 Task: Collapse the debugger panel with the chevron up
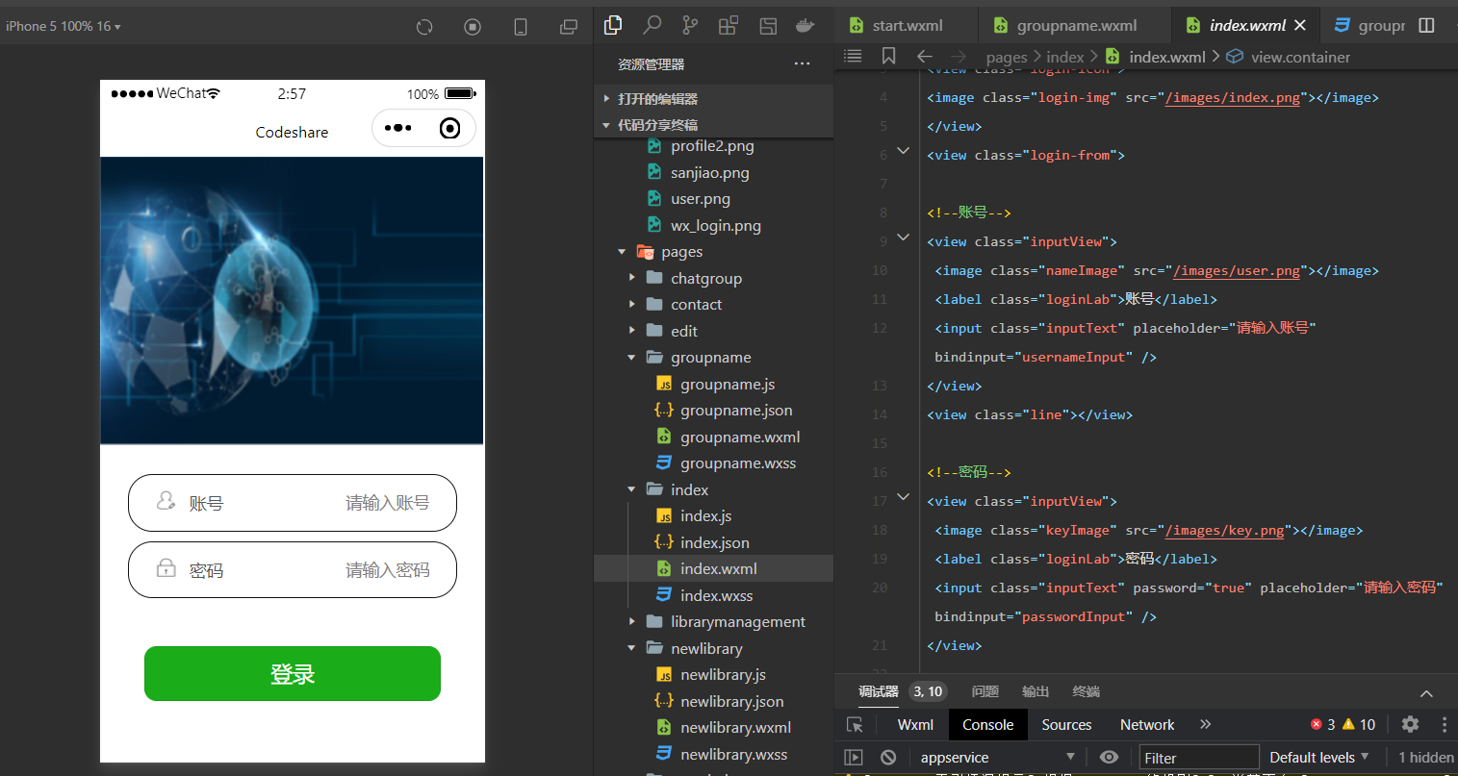[x=1426, y=692]
